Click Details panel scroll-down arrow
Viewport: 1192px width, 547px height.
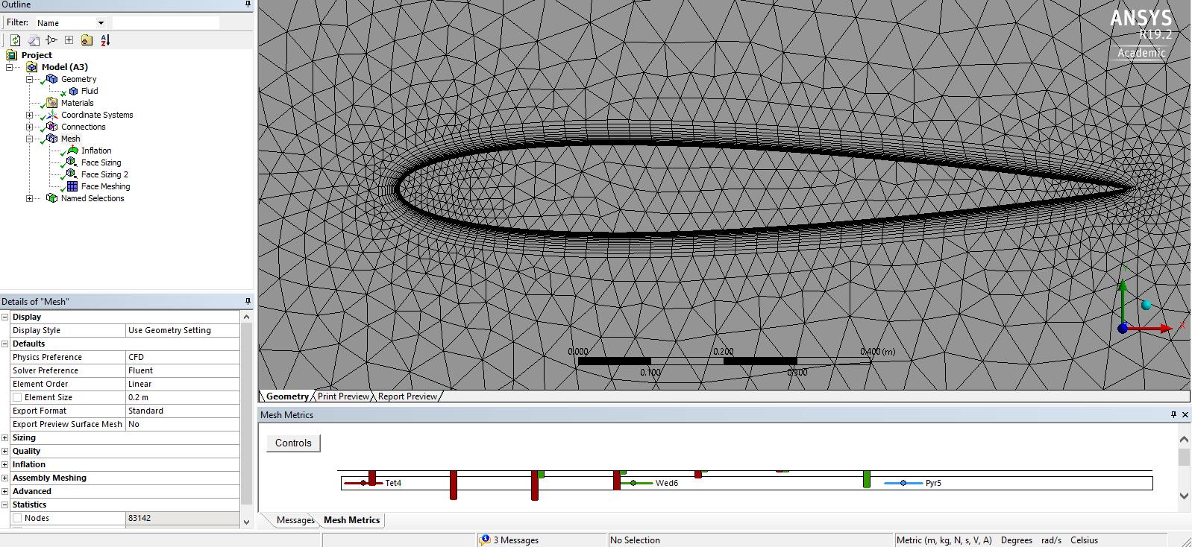[247, 522]
